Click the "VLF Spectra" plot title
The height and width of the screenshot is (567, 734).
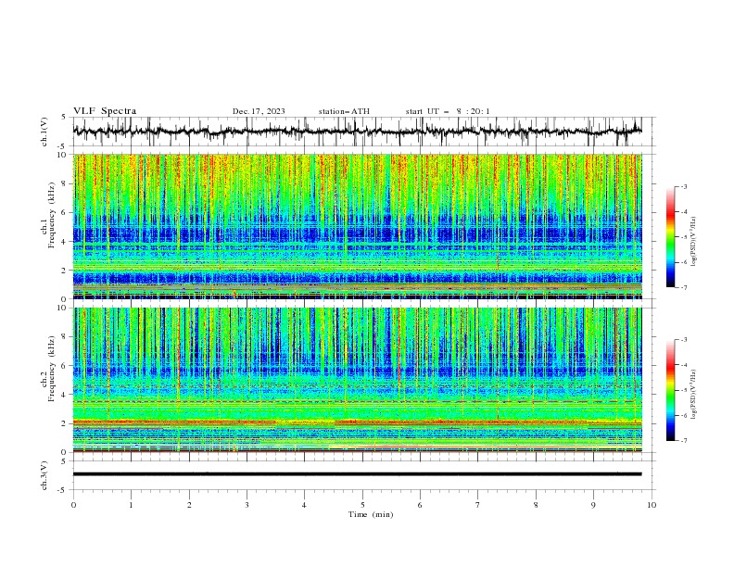point(105,111)
